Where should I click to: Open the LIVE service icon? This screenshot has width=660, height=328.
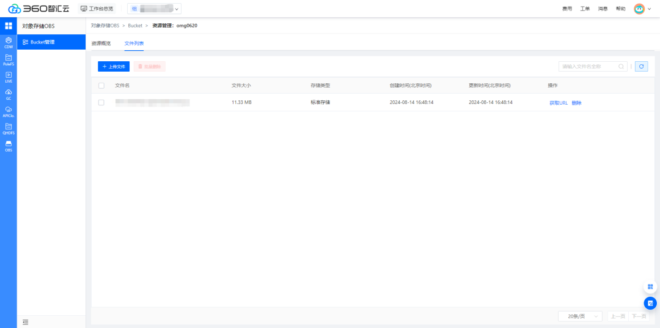point(9,77)
